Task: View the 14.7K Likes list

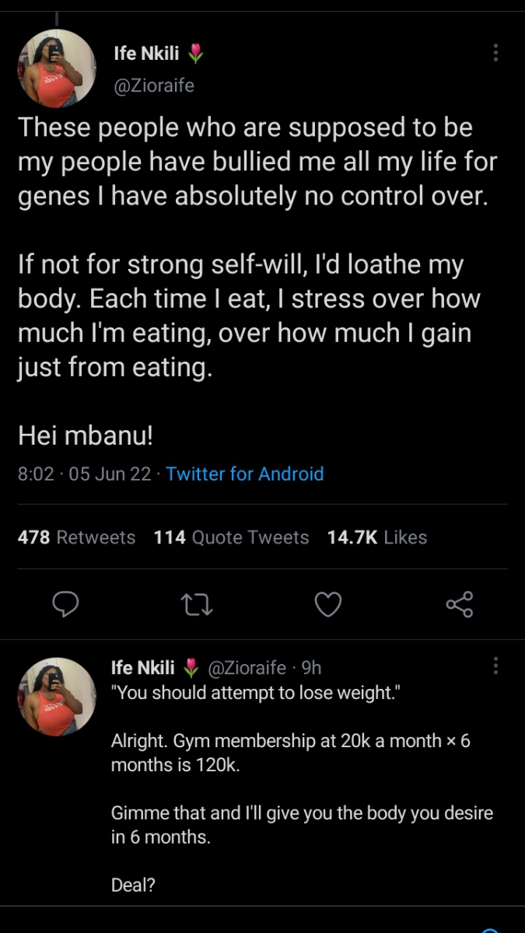Action: pyautogui.click(x=377, y=537)
